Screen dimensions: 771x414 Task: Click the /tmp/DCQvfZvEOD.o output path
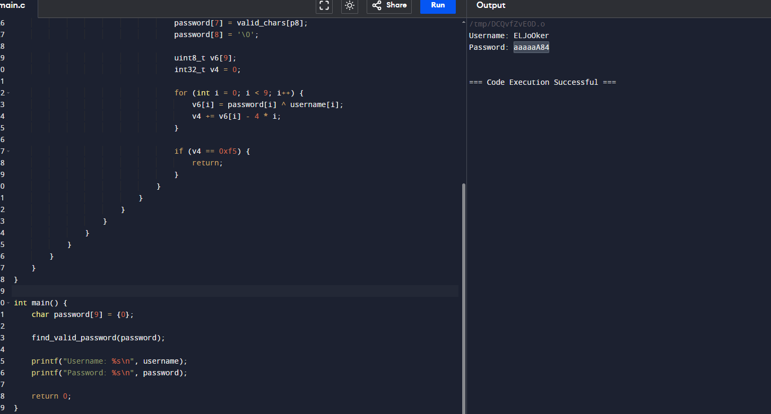[507, 24]
